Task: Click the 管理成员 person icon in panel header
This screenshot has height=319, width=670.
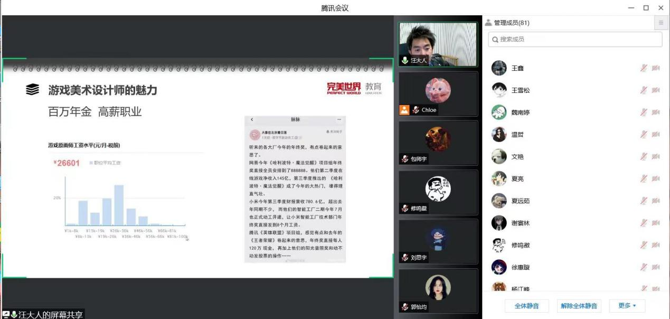Action: [488, 23]
